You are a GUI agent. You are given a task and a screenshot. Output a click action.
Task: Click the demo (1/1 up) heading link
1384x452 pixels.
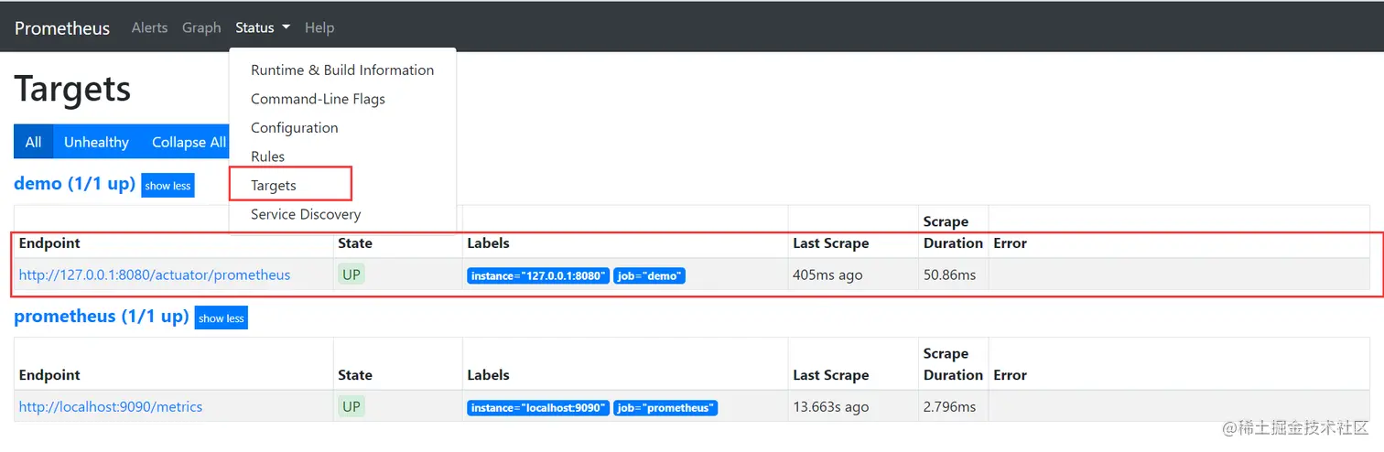point(75,184)
